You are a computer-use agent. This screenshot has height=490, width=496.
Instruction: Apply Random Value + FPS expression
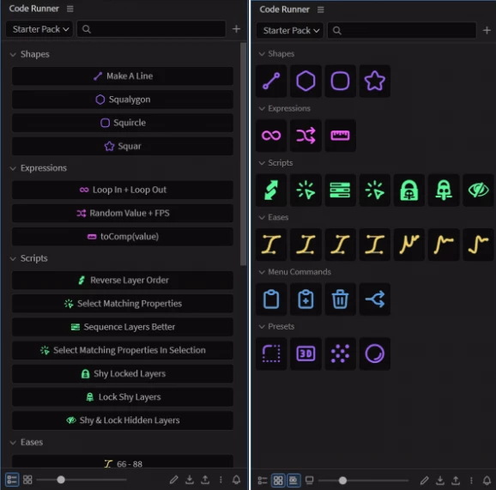123,213
